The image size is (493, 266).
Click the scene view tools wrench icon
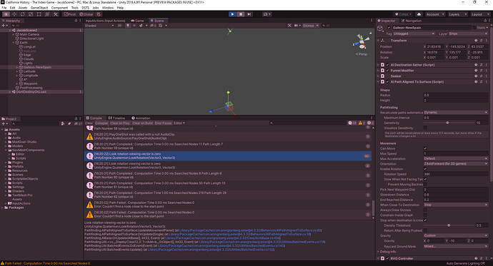[289, 26]
